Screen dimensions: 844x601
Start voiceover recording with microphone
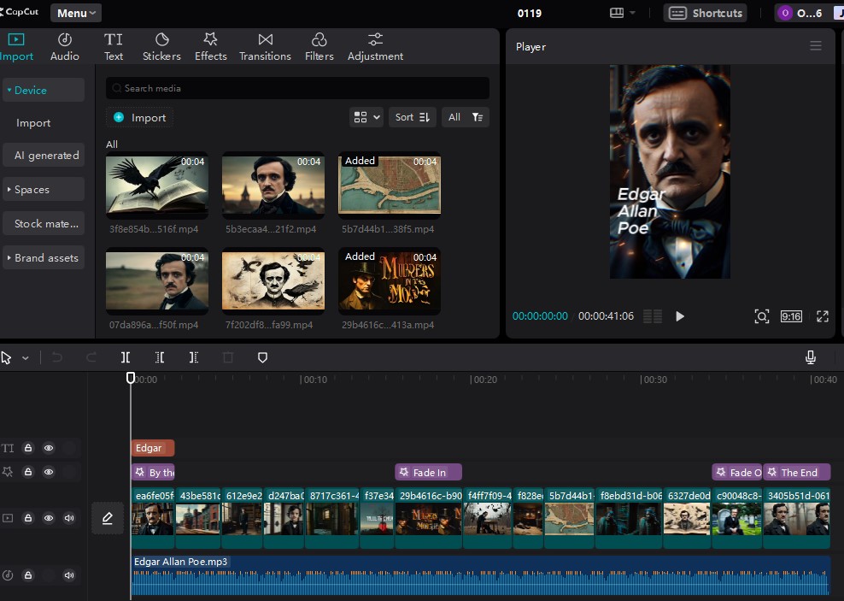click(x=811, y=357)
